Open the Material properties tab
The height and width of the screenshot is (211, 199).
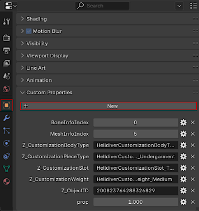6,182
